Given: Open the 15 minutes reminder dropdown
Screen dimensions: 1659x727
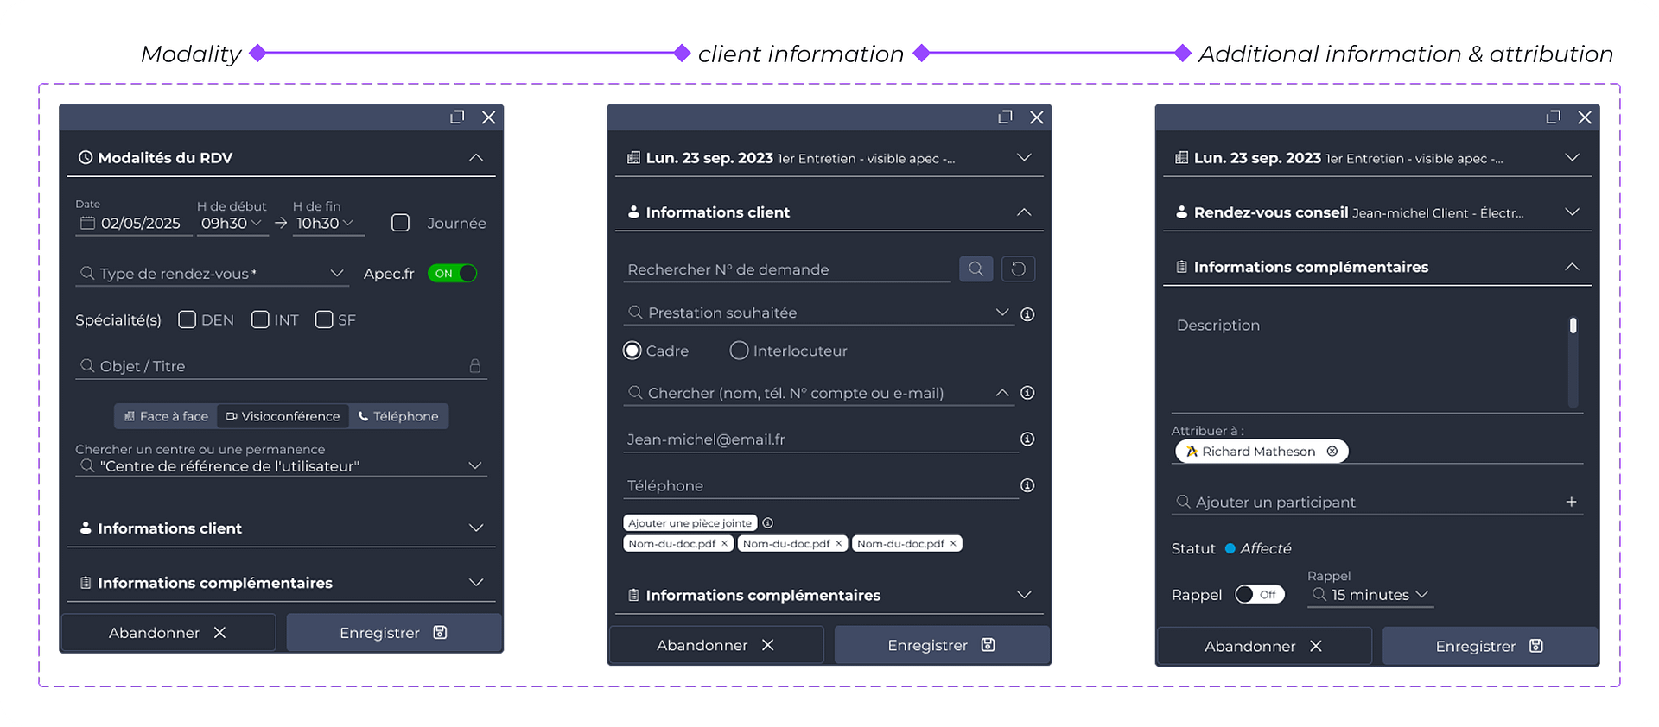Looking at the screenshot, I should click(x=1370, y=595).
